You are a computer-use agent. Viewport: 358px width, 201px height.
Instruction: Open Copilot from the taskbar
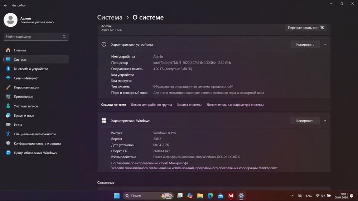click(x=190, y=196)
